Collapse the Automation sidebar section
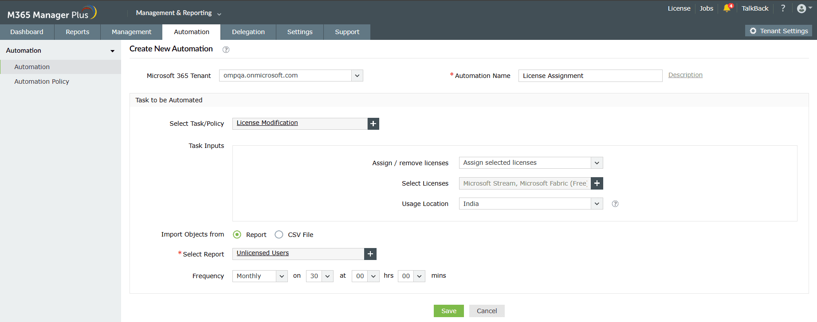The height and width of the screenshot is (322, 817). [113, 51]
